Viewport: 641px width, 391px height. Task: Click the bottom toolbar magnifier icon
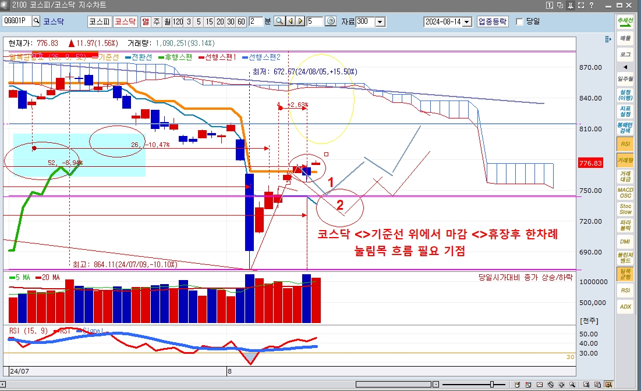tap(572, 385)
